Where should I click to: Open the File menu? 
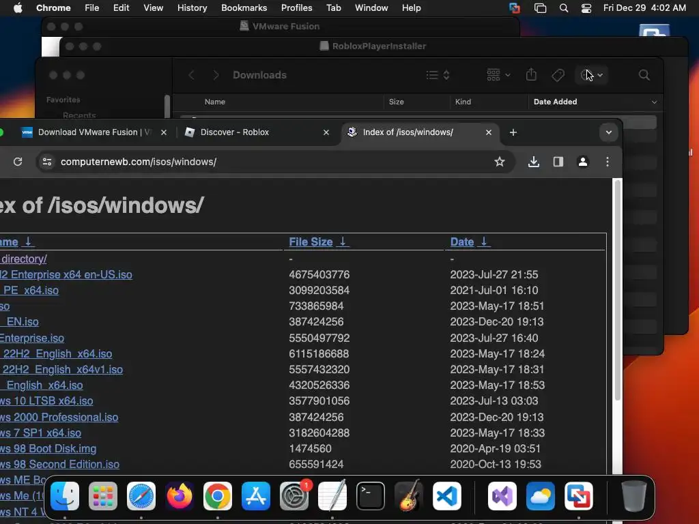click(x=92, y=8)
